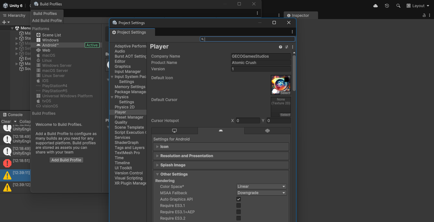The height and width of the screenshot is (222, 434).
Task: Open Build Profiles window kebab menu
Action: [257, 13]
